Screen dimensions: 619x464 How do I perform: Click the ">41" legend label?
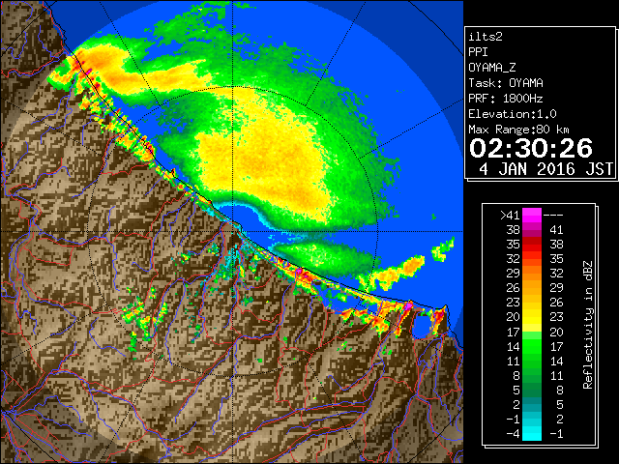[510, 215]
